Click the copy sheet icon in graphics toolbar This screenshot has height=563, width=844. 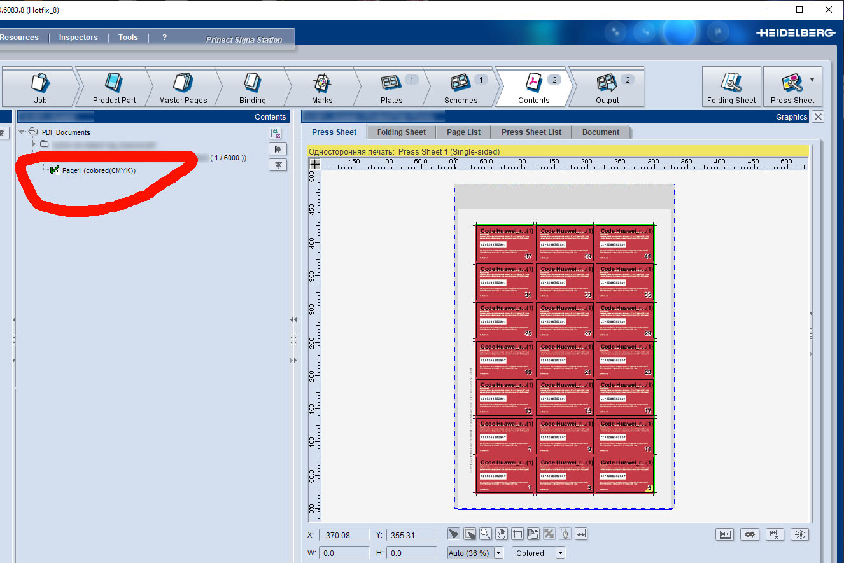533,534
